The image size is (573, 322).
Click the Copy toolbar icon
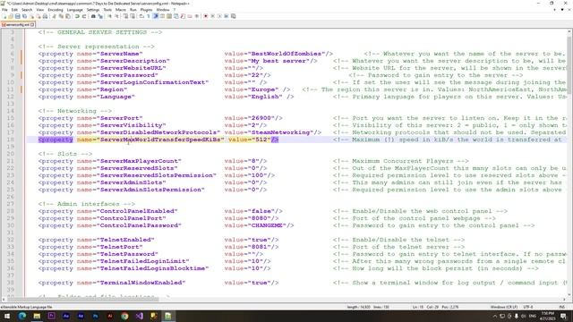61,16
